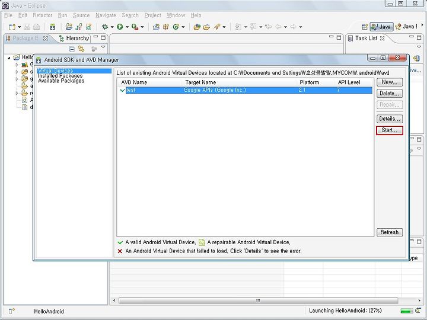
Task: Click the Target Name column header
Action: (x=239, y=82)
